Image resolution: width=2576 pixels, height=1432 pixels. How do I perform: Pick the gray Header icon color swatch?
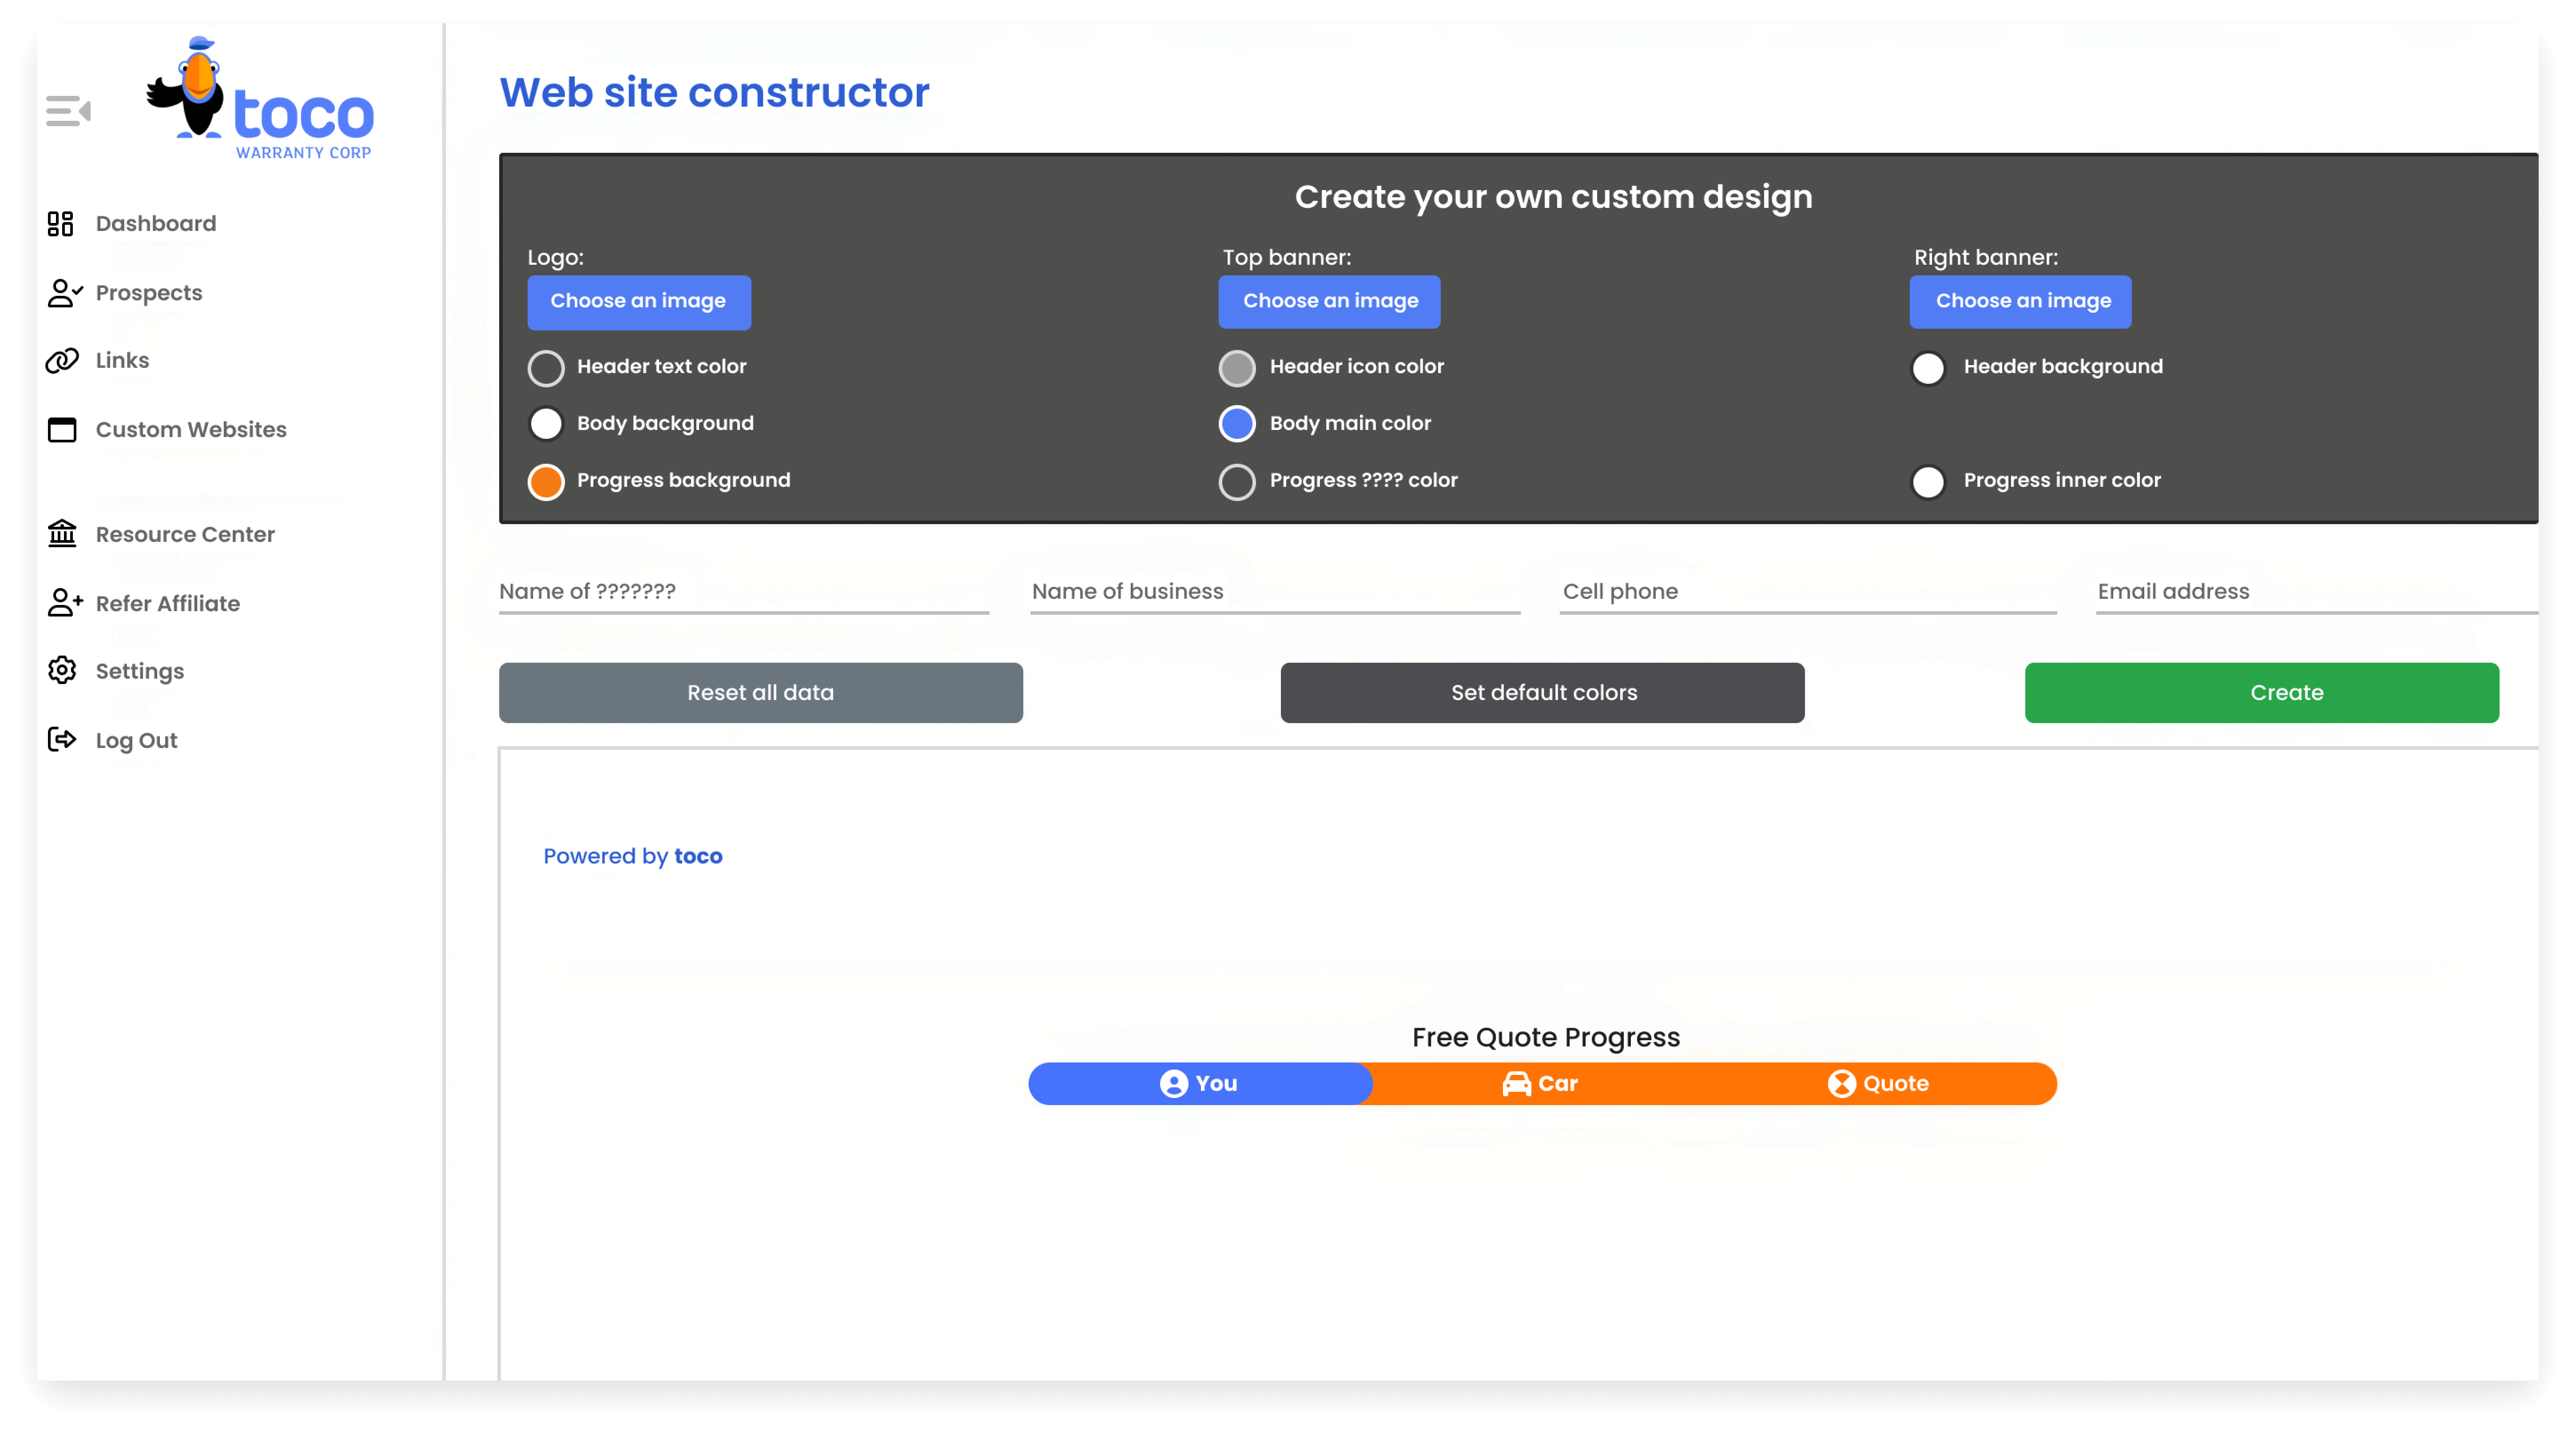[1237, 368]
